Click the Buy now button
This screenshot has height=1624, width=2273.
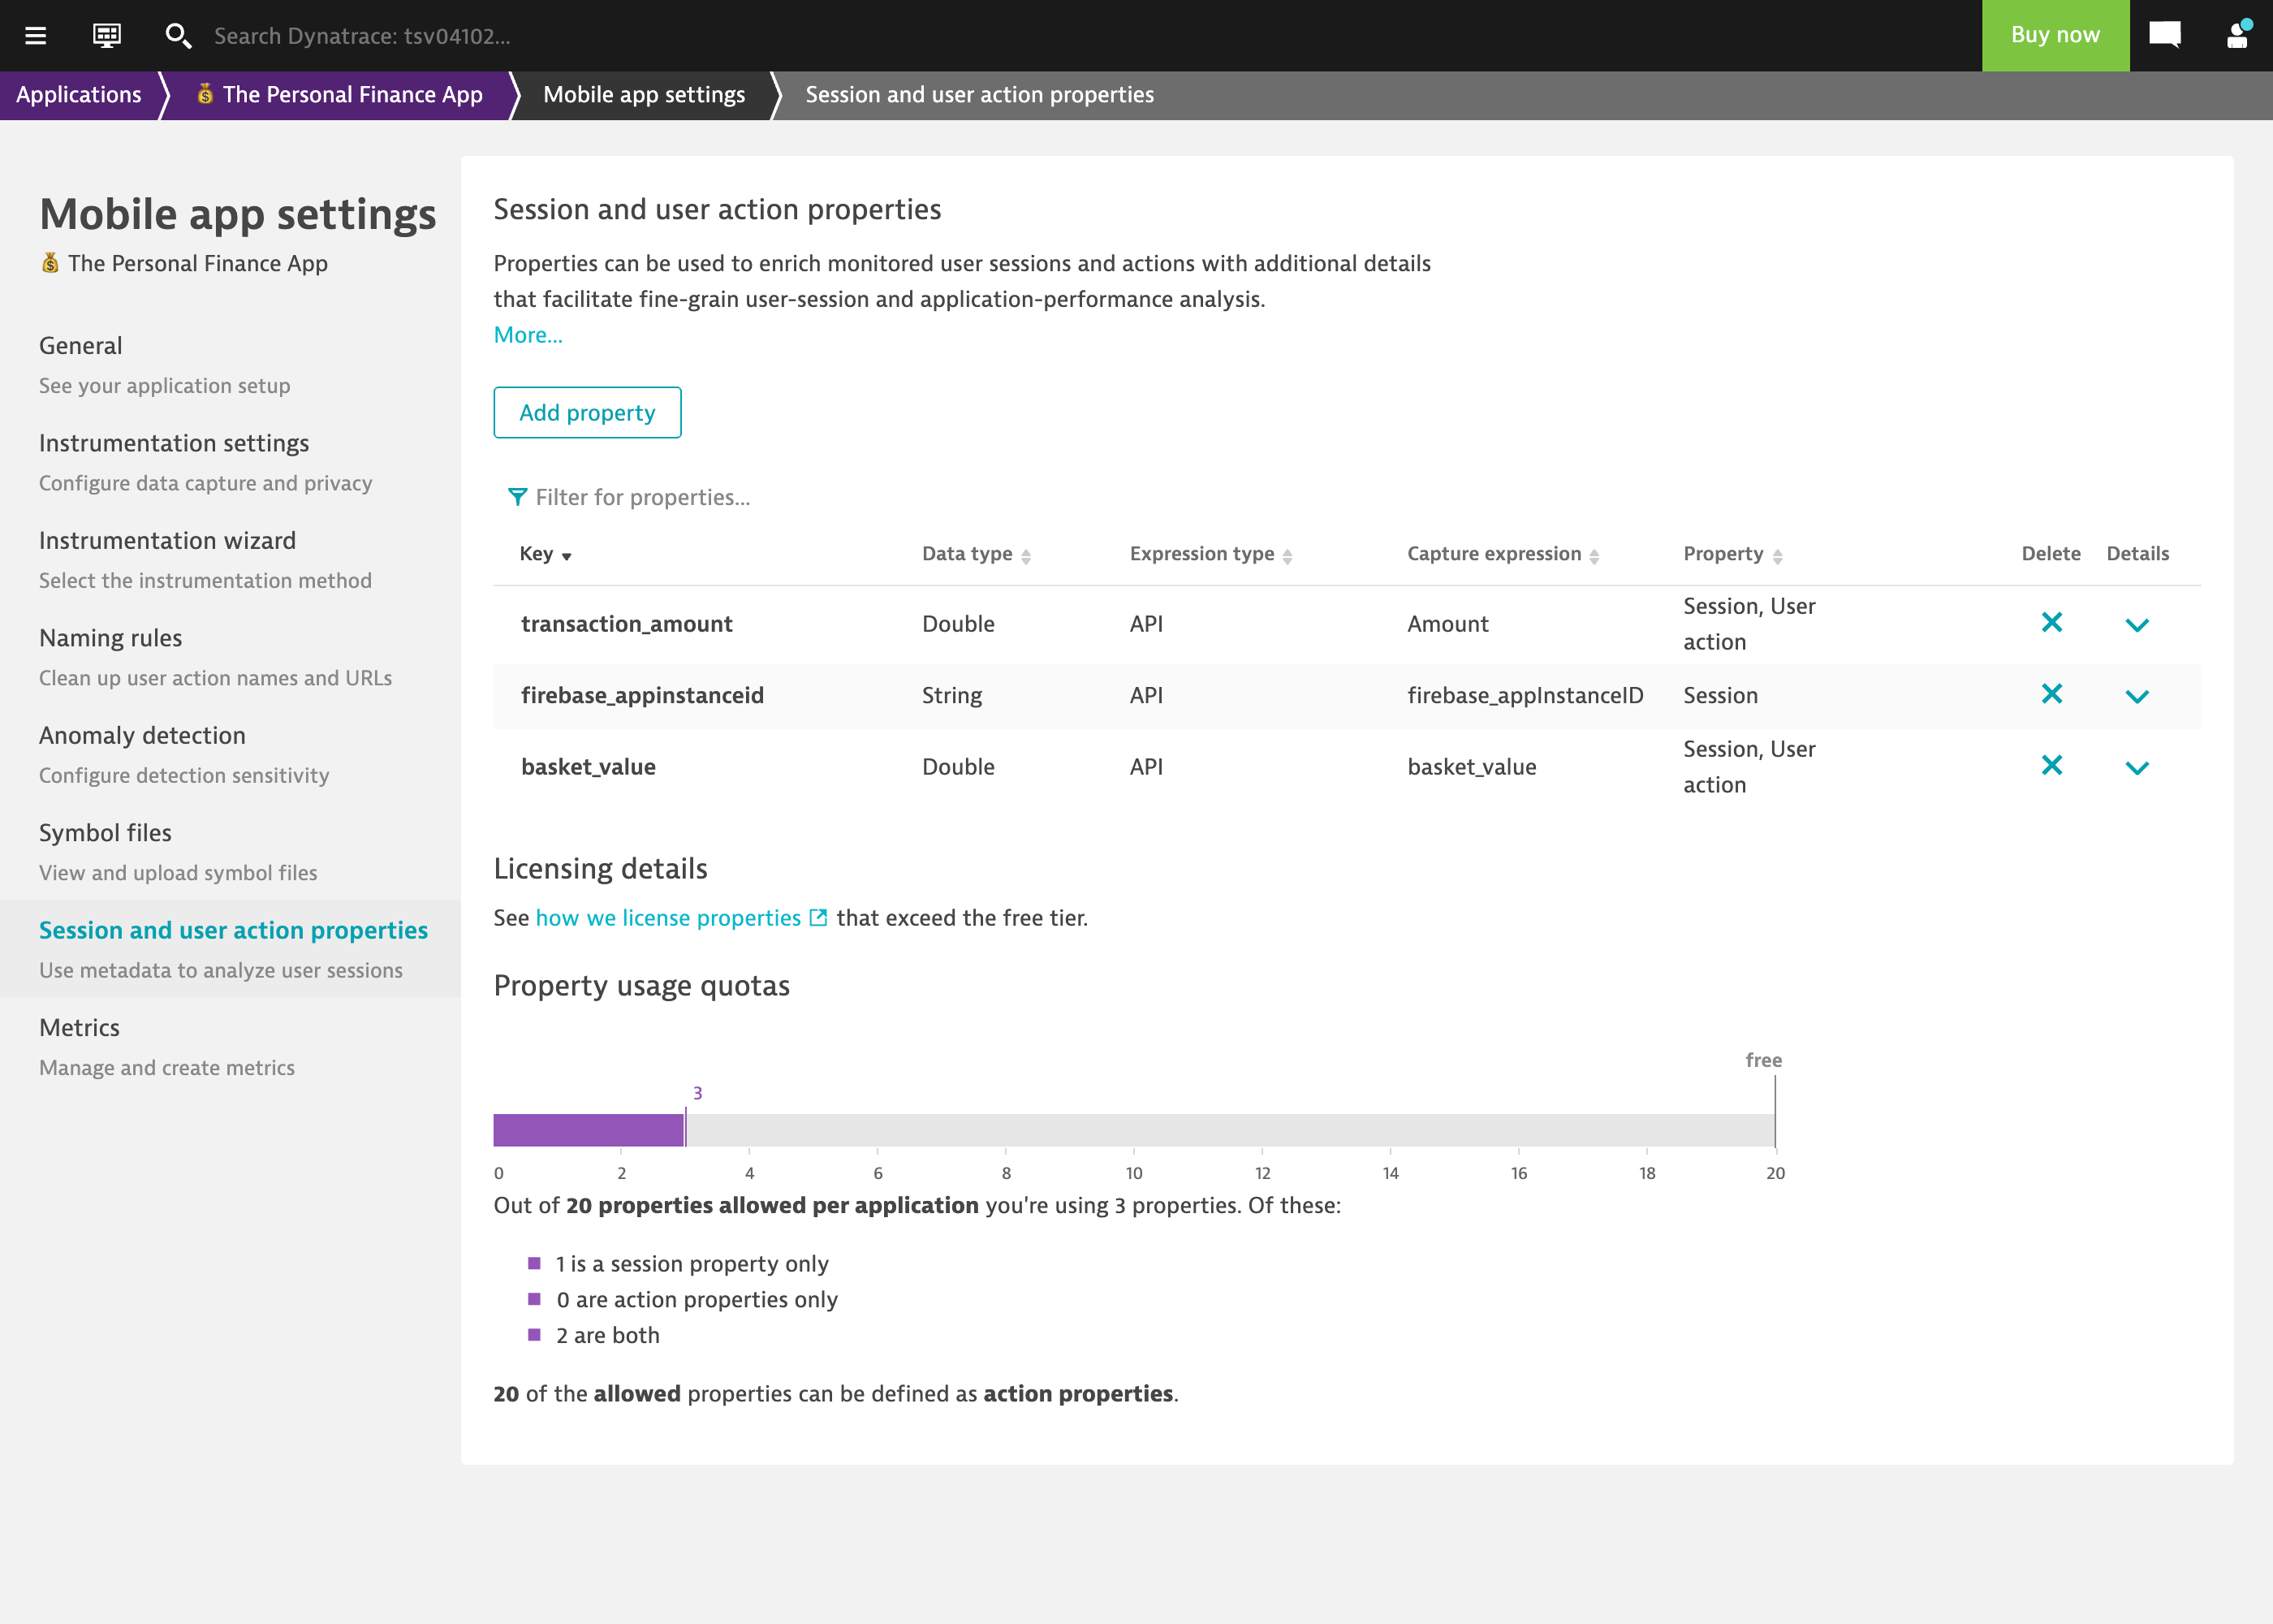pos(2055,35)
